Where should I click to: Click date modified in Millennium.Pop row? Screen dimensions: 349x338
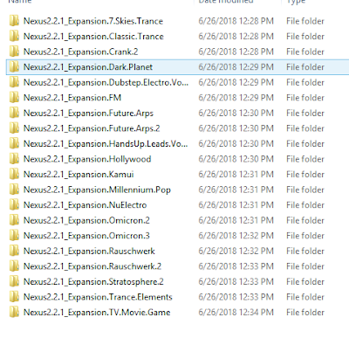(236, 190)
